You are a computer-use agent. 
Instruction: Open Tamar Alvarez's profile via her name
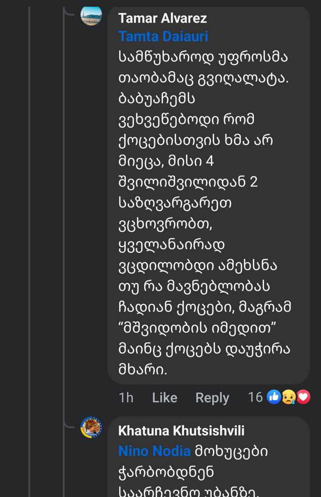(x=163, y=18)
